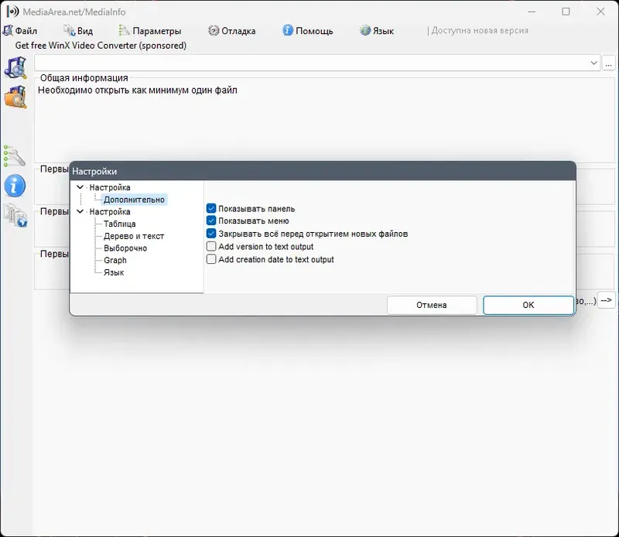Select Язык in settings tree
Screen dimensions: 619x537
[114, 272]
